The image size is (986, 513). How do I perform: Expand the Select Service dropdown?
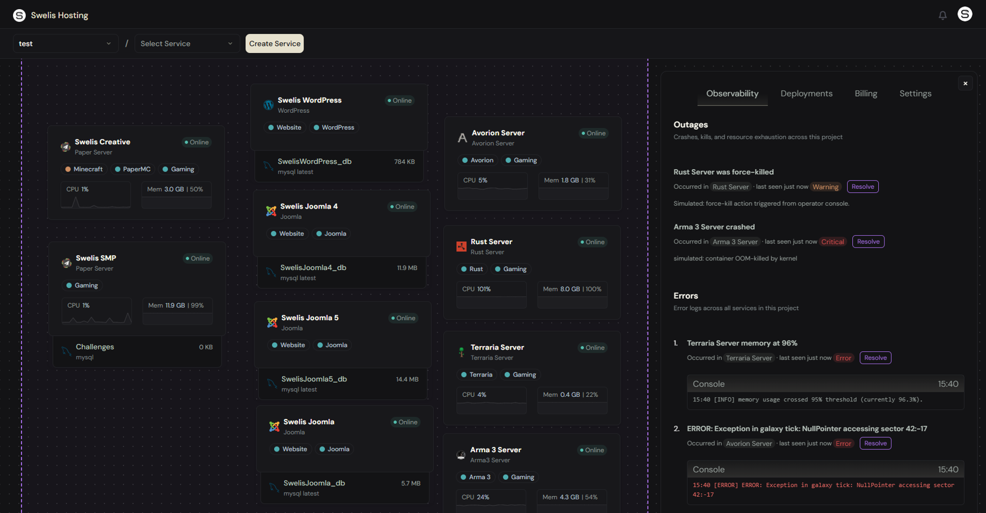coord(187,43)
